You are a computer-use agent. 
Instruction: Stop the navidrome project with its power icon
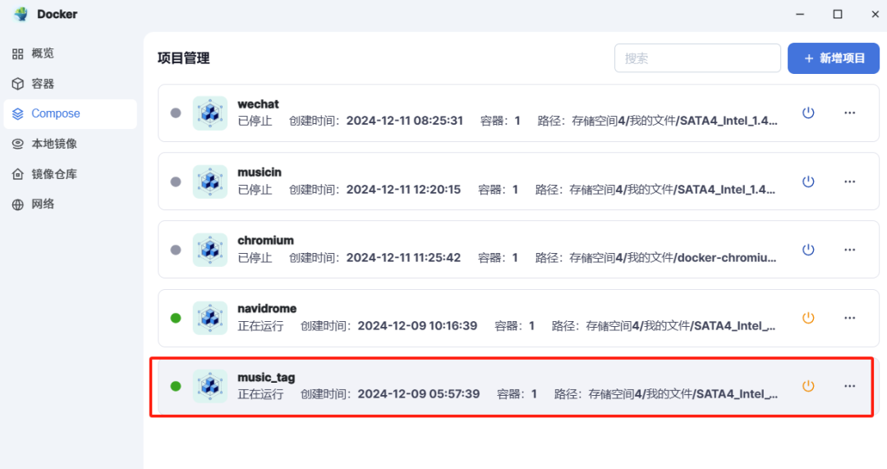808,318
